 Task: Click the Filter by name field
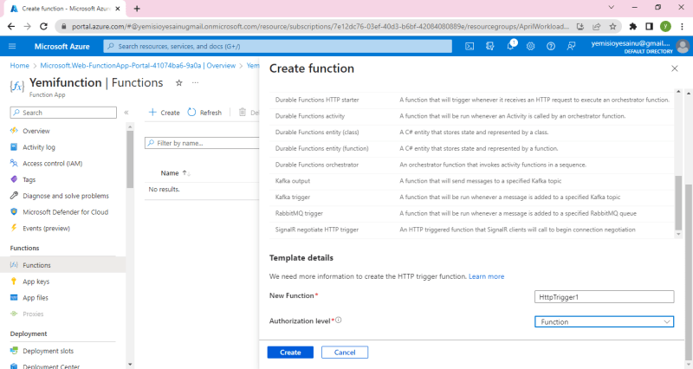tap(202, 143)
